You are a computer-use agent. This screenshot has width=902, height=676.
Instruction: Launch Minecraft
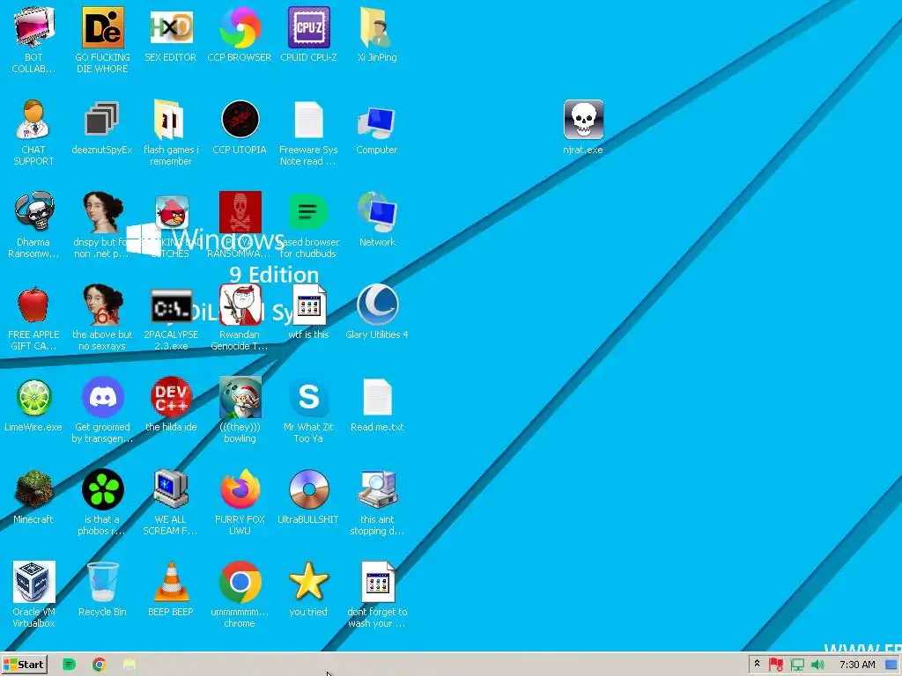[x=33, y=497]
